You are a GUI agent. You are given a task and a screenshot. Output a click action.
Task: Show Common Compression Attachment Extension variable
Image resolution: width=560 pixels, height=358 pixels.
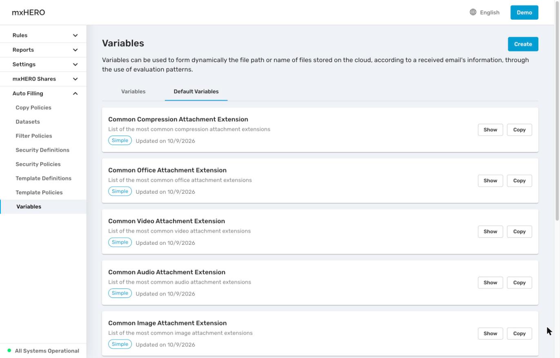pyautogui.click(x=490, y=130)
